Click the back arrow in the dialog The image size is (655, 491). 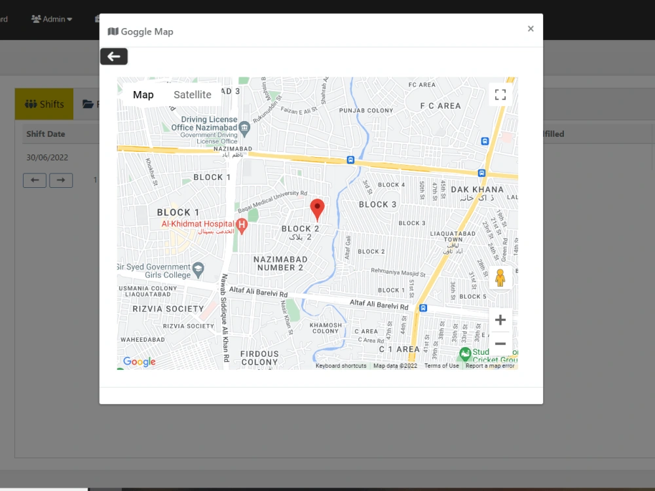(113, 56)
